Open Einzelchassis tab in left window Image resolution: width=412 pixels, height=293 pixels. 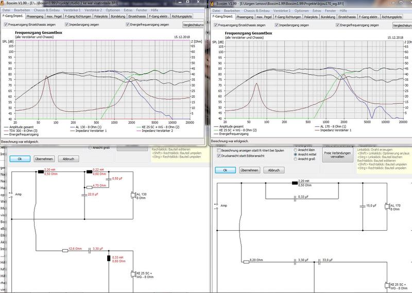tap(137, 16)
